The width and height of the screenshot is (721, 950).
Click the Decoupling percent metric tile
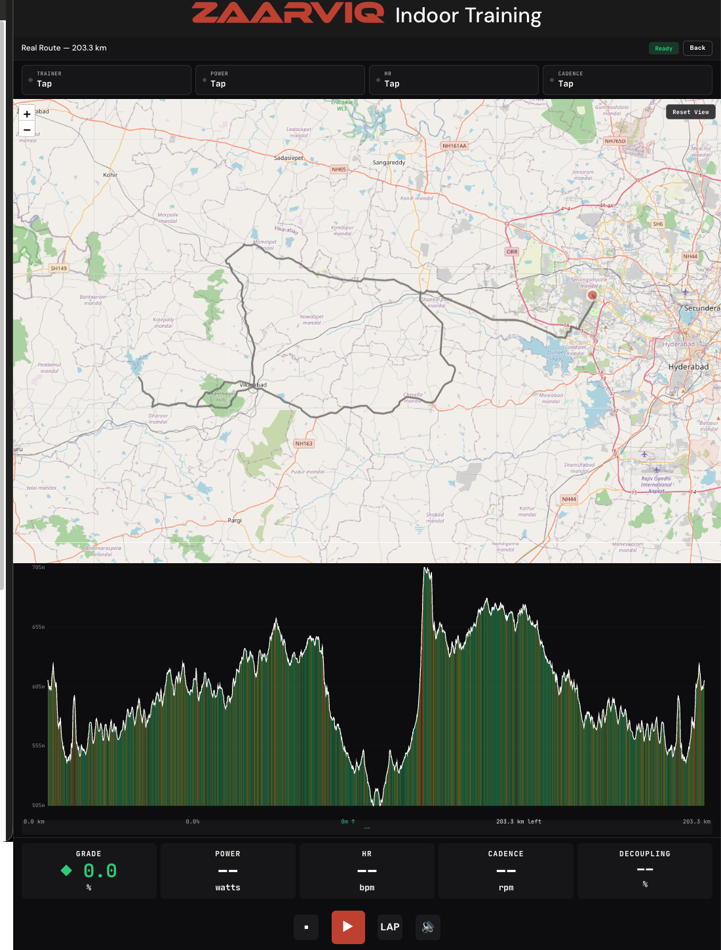645,871
